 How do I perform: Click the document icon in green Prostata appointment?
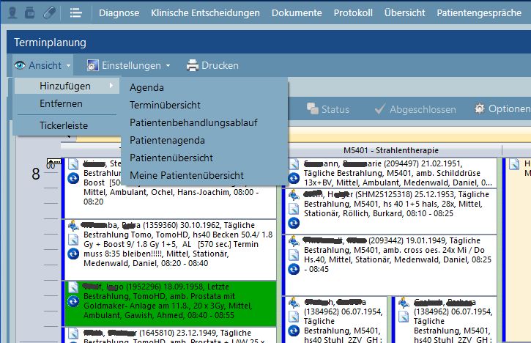pos(73,287)
